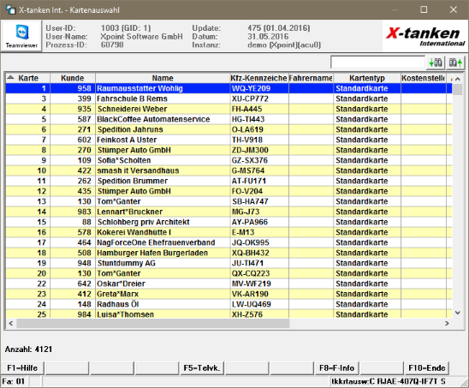Click the vertical scrollbar down arrow
The image size is (469, 388).
point(458,313)
